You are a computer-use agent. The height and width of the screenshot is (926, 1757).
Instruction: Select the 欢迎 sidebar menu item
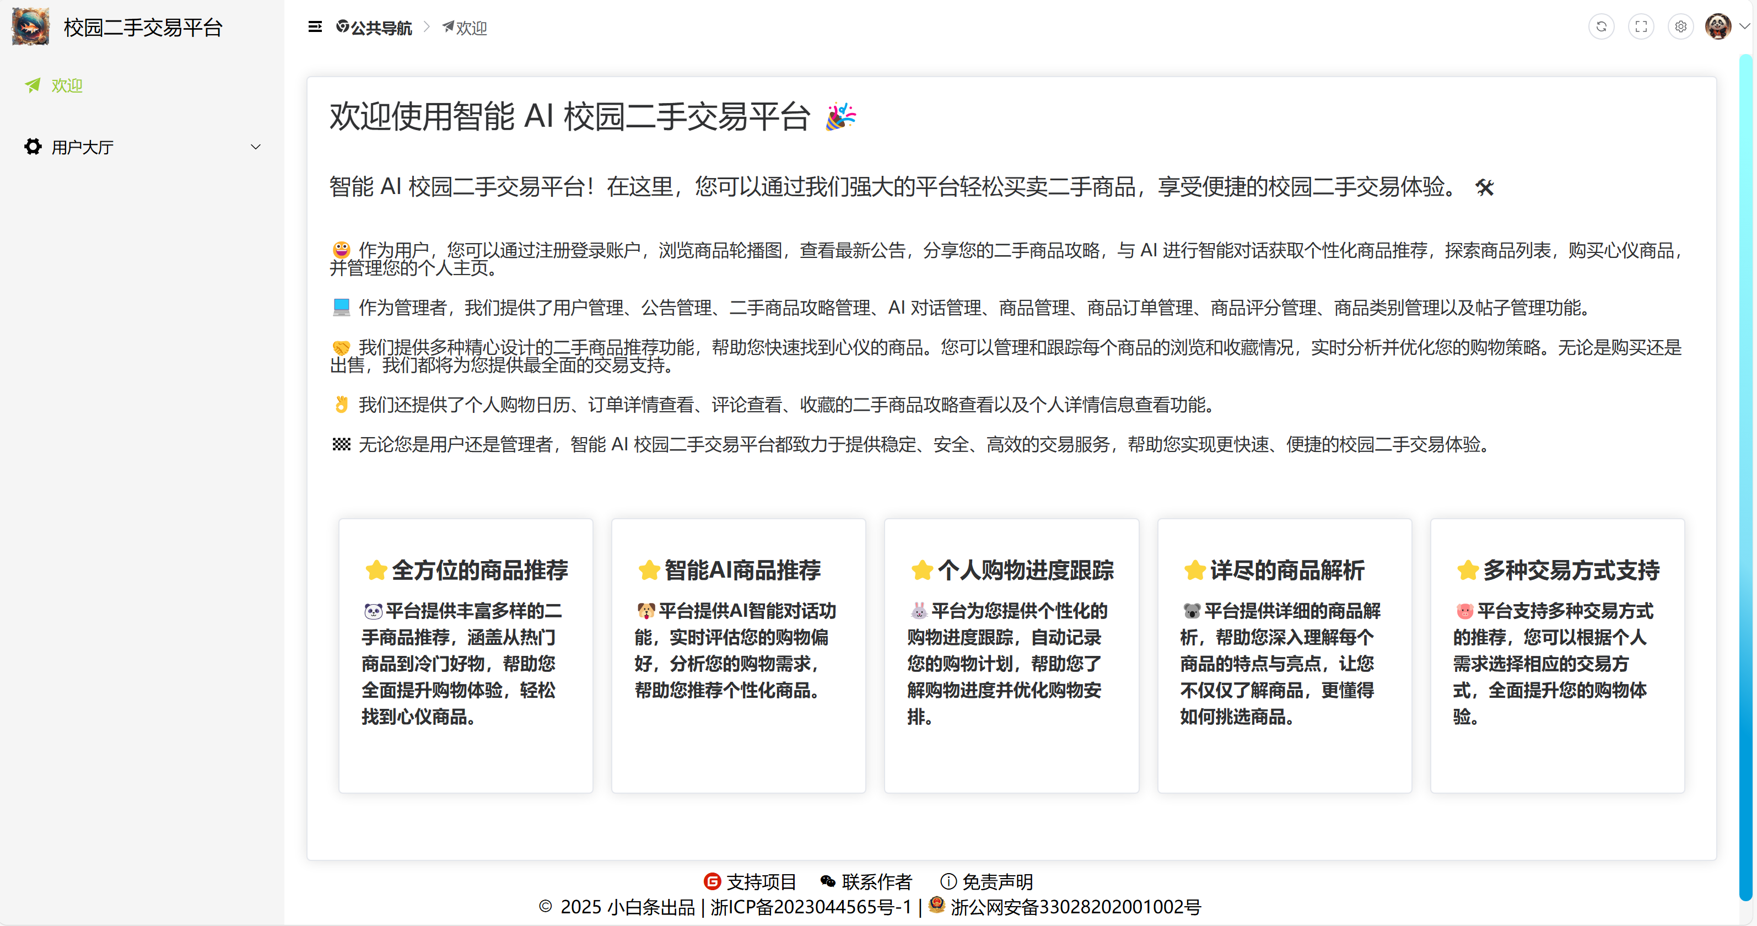click(x=67, y=86)
